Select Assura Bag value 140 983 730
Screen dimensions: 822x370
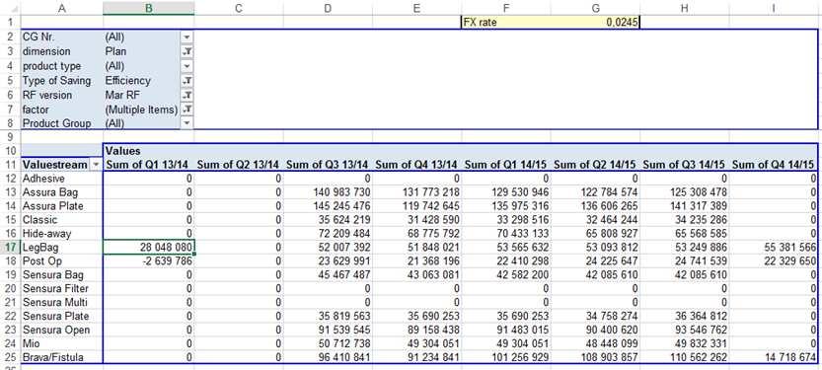(328, 192)
